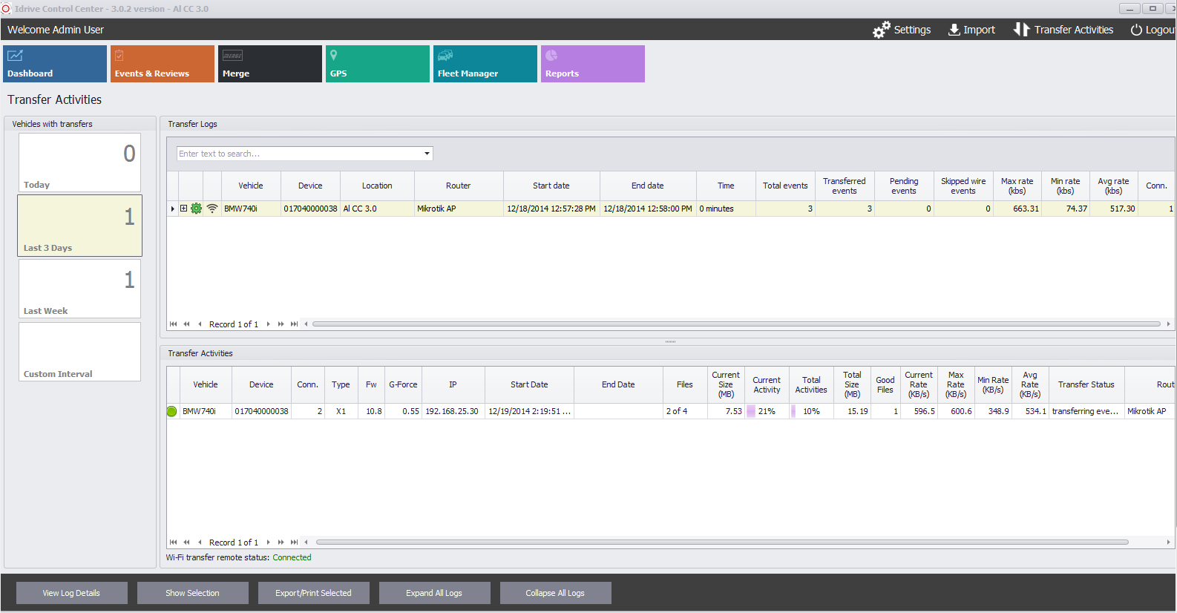Expand the BMW740i log row plus box

(x=184, y=209)
